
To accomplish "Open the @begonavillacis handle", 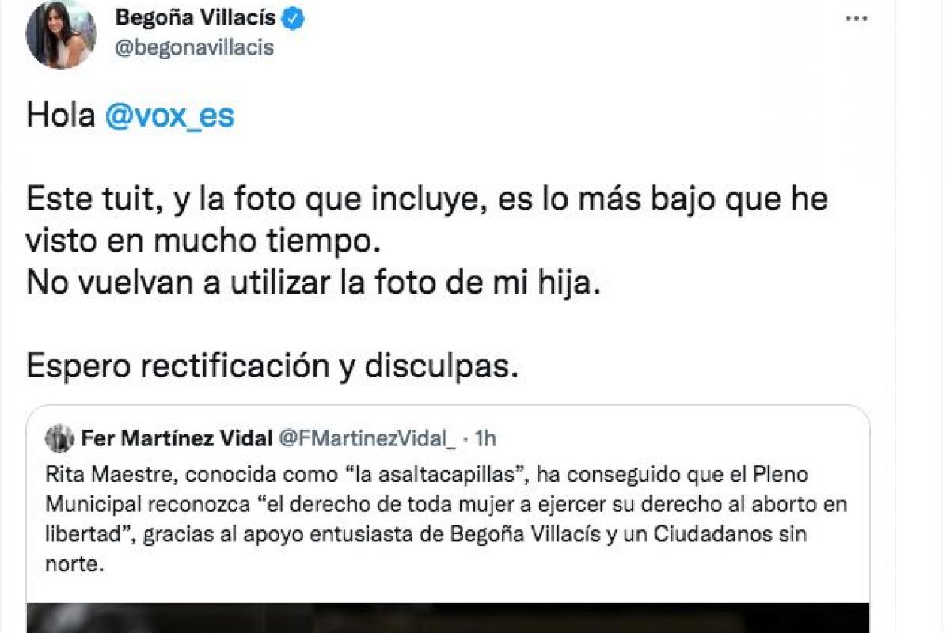I will click(195, 47).
